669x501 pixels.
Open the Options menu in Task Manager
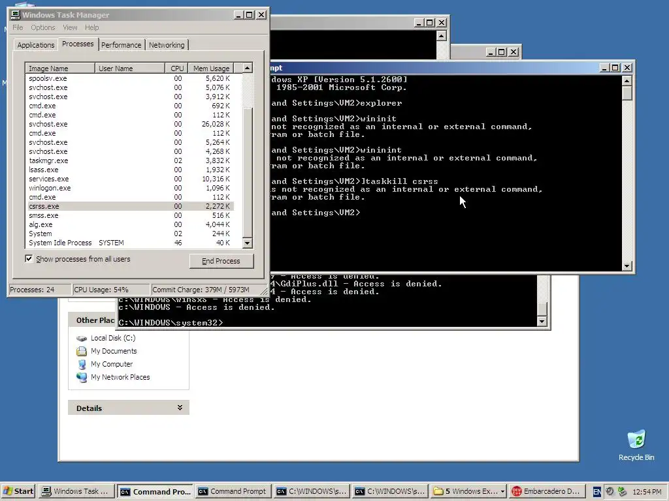coord(42,27)
